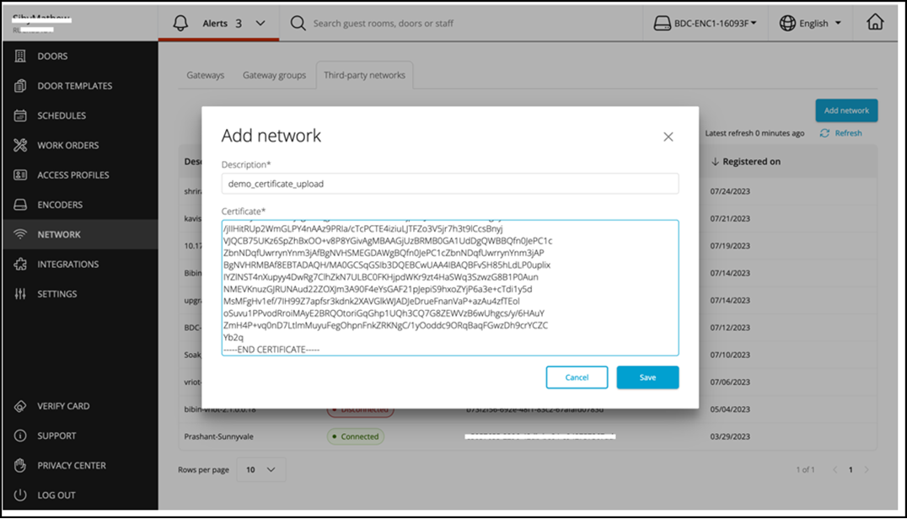Screen dimensions: 907x519
Task: Click the search magnifier icon
Action: click(298, 23)
